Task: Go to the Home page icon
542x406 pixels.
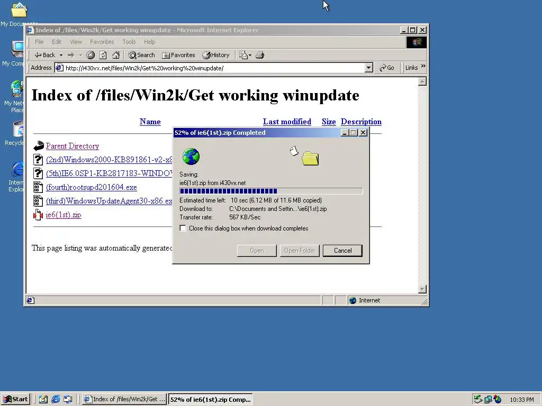Action: pyautogui.click(x=116, y=55)
